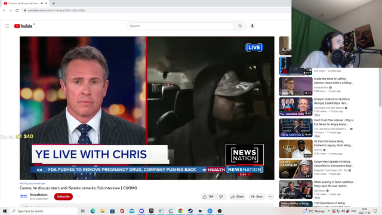Dislike the video with thumbs down
The image size is (382, 215).
coord(221,196)
